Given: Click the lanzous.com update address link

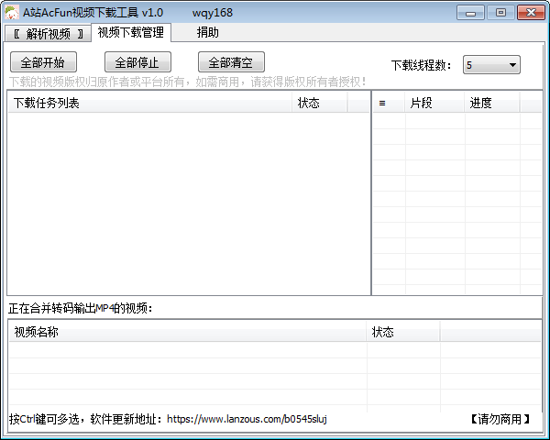Looking at the screenshot, I should coord(247,419).
